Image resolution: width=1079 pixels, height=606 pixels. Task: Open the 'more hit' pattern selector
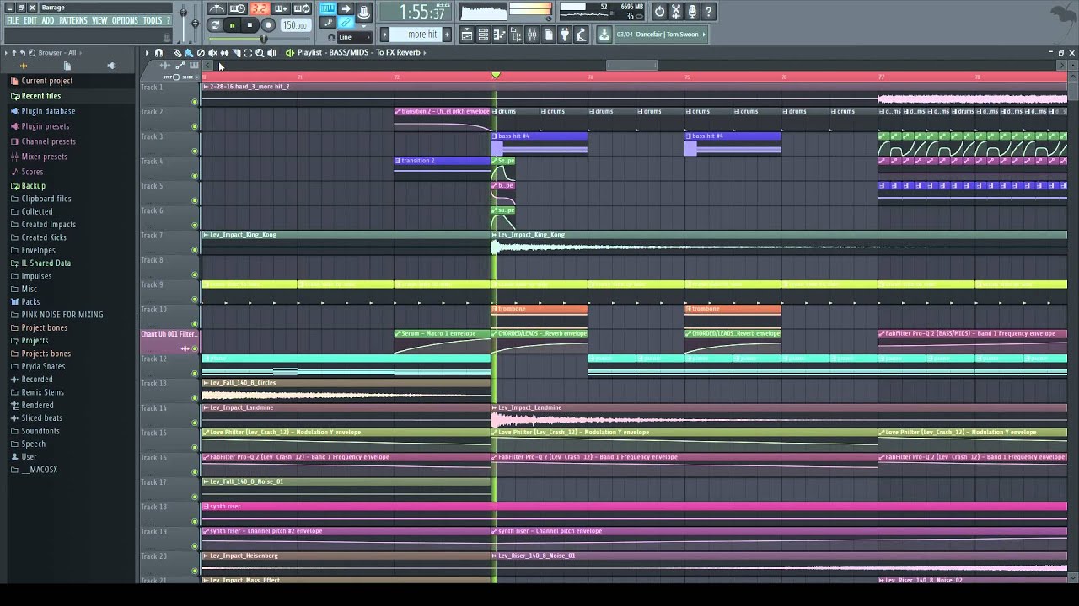pyautogui.click(x=416, y=35)
